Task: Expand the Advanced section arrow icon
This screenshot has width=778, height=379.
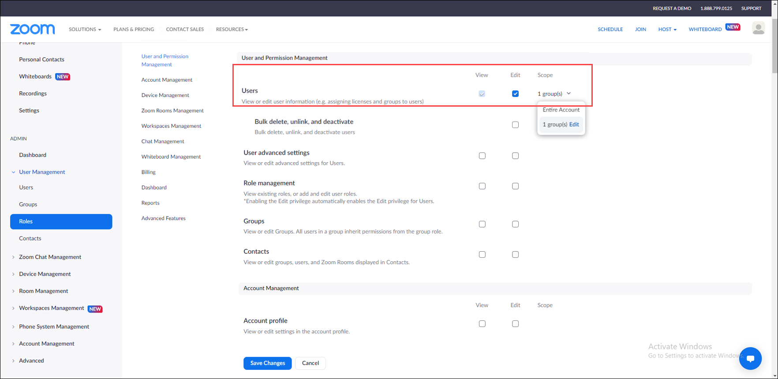Action: pyautogui.click(x=13, y=361)
